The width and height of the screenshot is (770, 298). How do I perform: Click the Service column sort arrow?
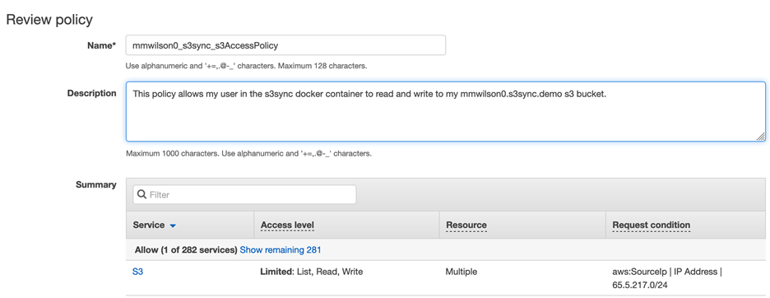173,226
